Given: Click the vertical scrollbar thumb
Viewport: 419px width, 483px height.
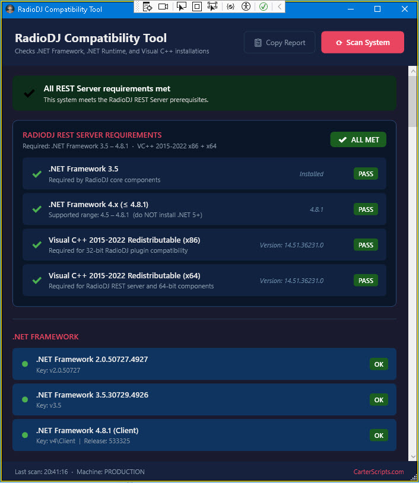Looking at the screenshot, I should pos(413,101).
